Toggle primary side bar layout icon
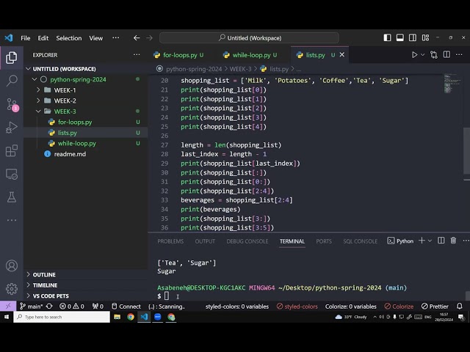This screenshot has width=470, height=352. point(387,37)
